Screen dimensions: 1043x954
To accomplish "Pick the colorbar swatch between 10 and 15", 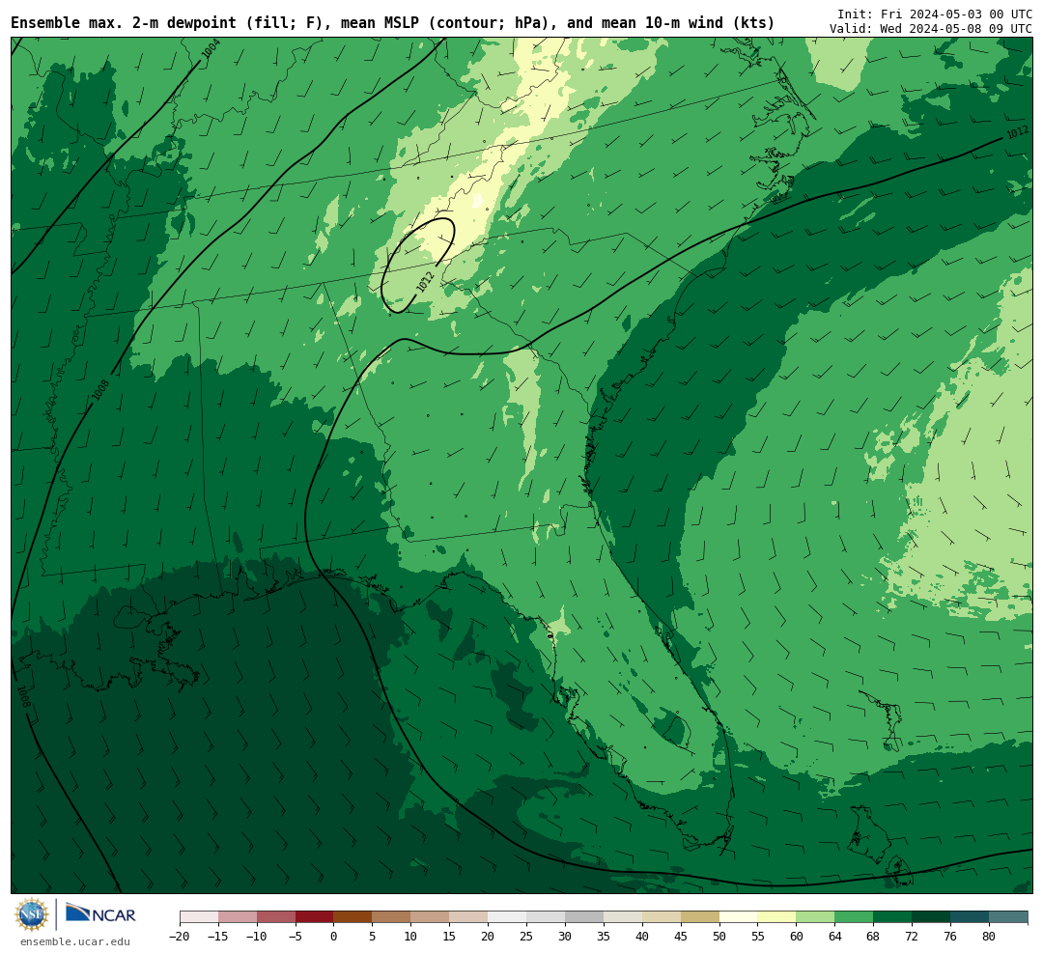I will tap(431, 917).
